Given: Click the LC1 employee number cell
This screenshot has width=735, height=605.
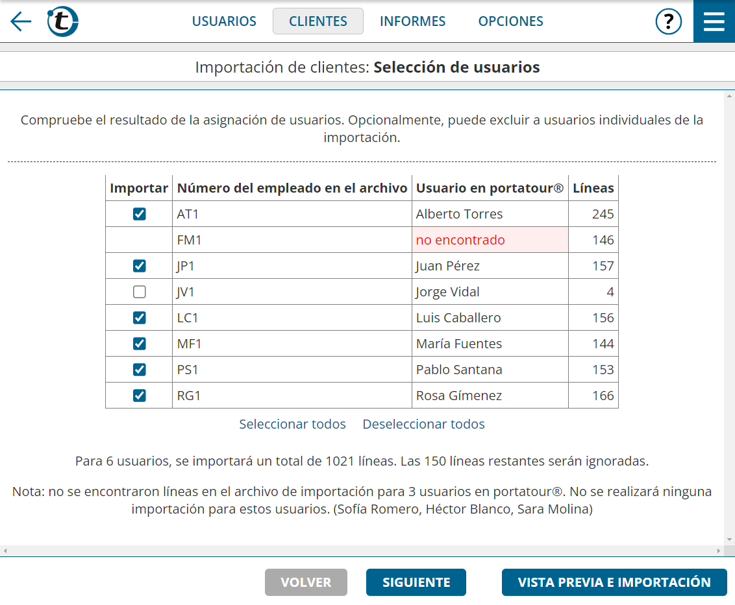Looking at the screenshot, I should click(292, 318).
